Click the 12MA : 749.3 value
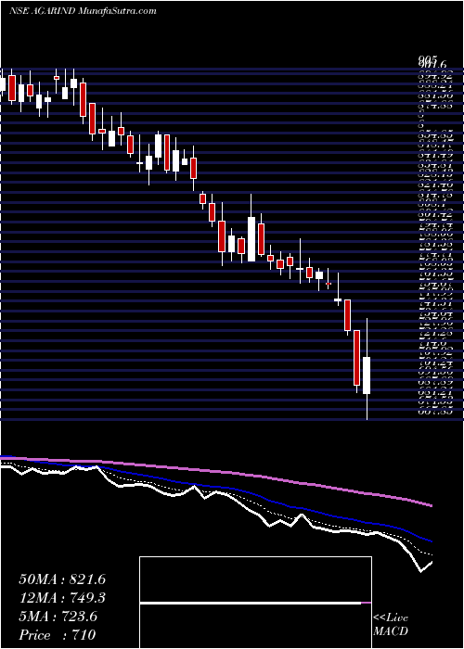This screenshot has width=464, height=649. pos(62,598)
